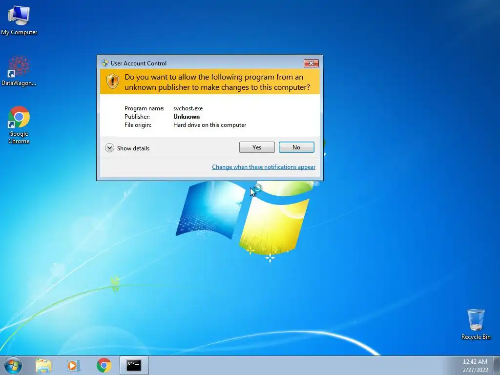
Task: Click the svchost.exe program name text
Action: tap(188, 108)
